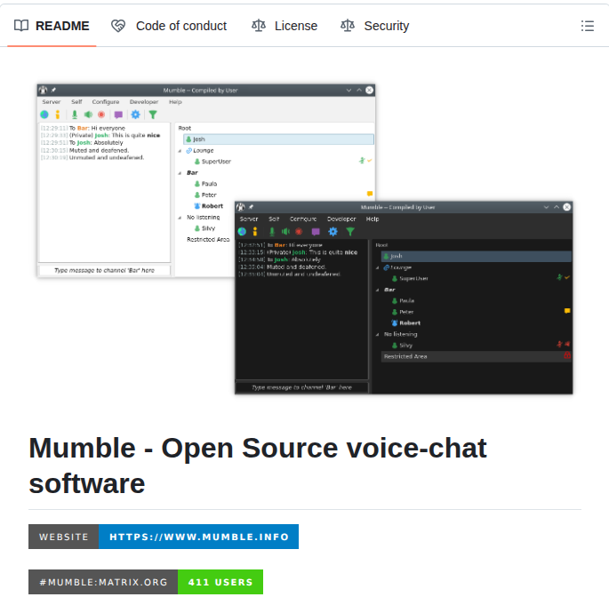The image size is (609, 613).
Task: Click the Root channel in light window
Action: 185,128
